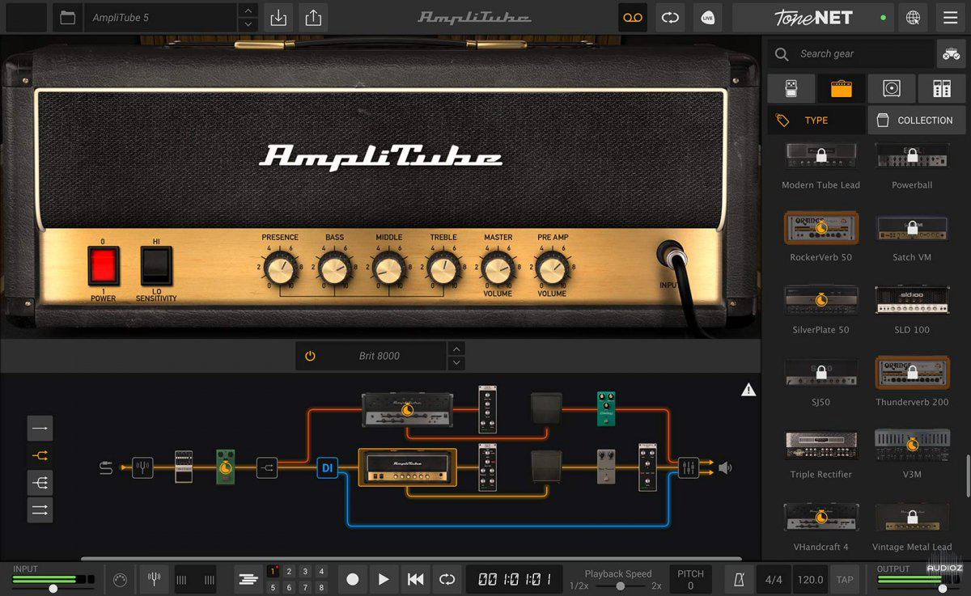This screenshot has height=596, width=971.
Task: Click the hamburger menu icon top right
Action: [x=951, y=17]
